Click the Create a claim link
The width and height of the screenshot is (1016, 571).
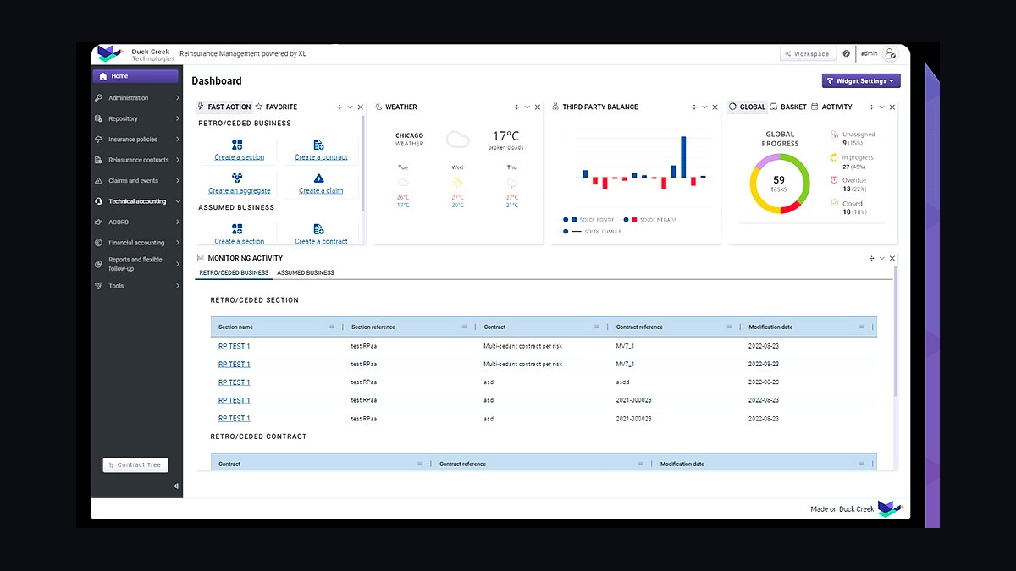[x=321, y=191]
